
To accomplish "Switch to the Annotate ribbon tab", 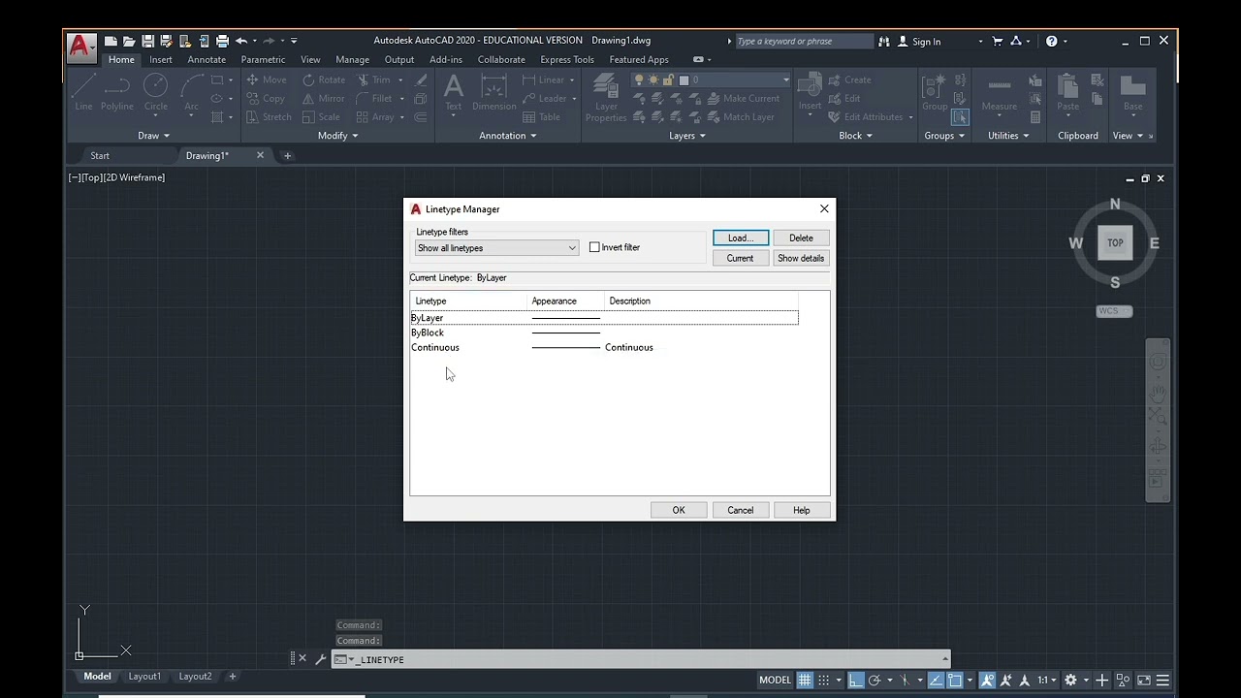I will (x=207, y=59).
